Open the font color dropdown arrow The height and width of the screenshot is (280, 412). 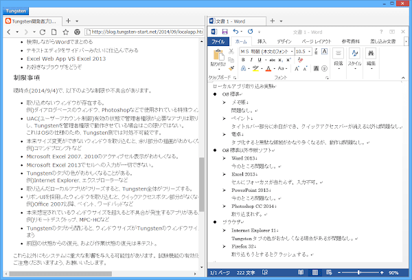click(x=274, y=69)
